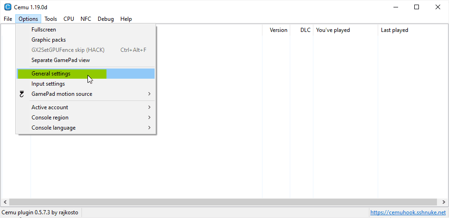The height and width of the screenshot is (218, 449).
Task: Open the File menu
Action: pyautogui.click(x=8, y=19)
